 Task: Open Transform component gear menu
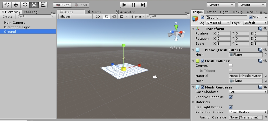coord(265,28)
